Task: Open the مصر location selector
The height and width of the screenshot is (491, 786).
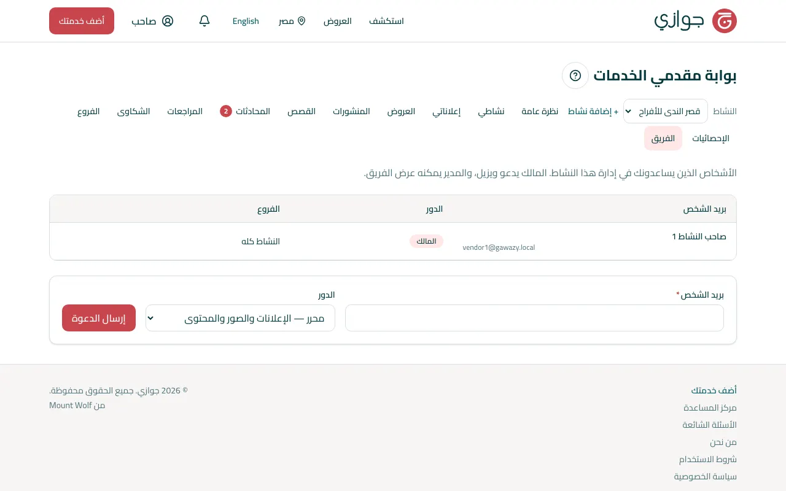Action: click(x=292, y=21)
